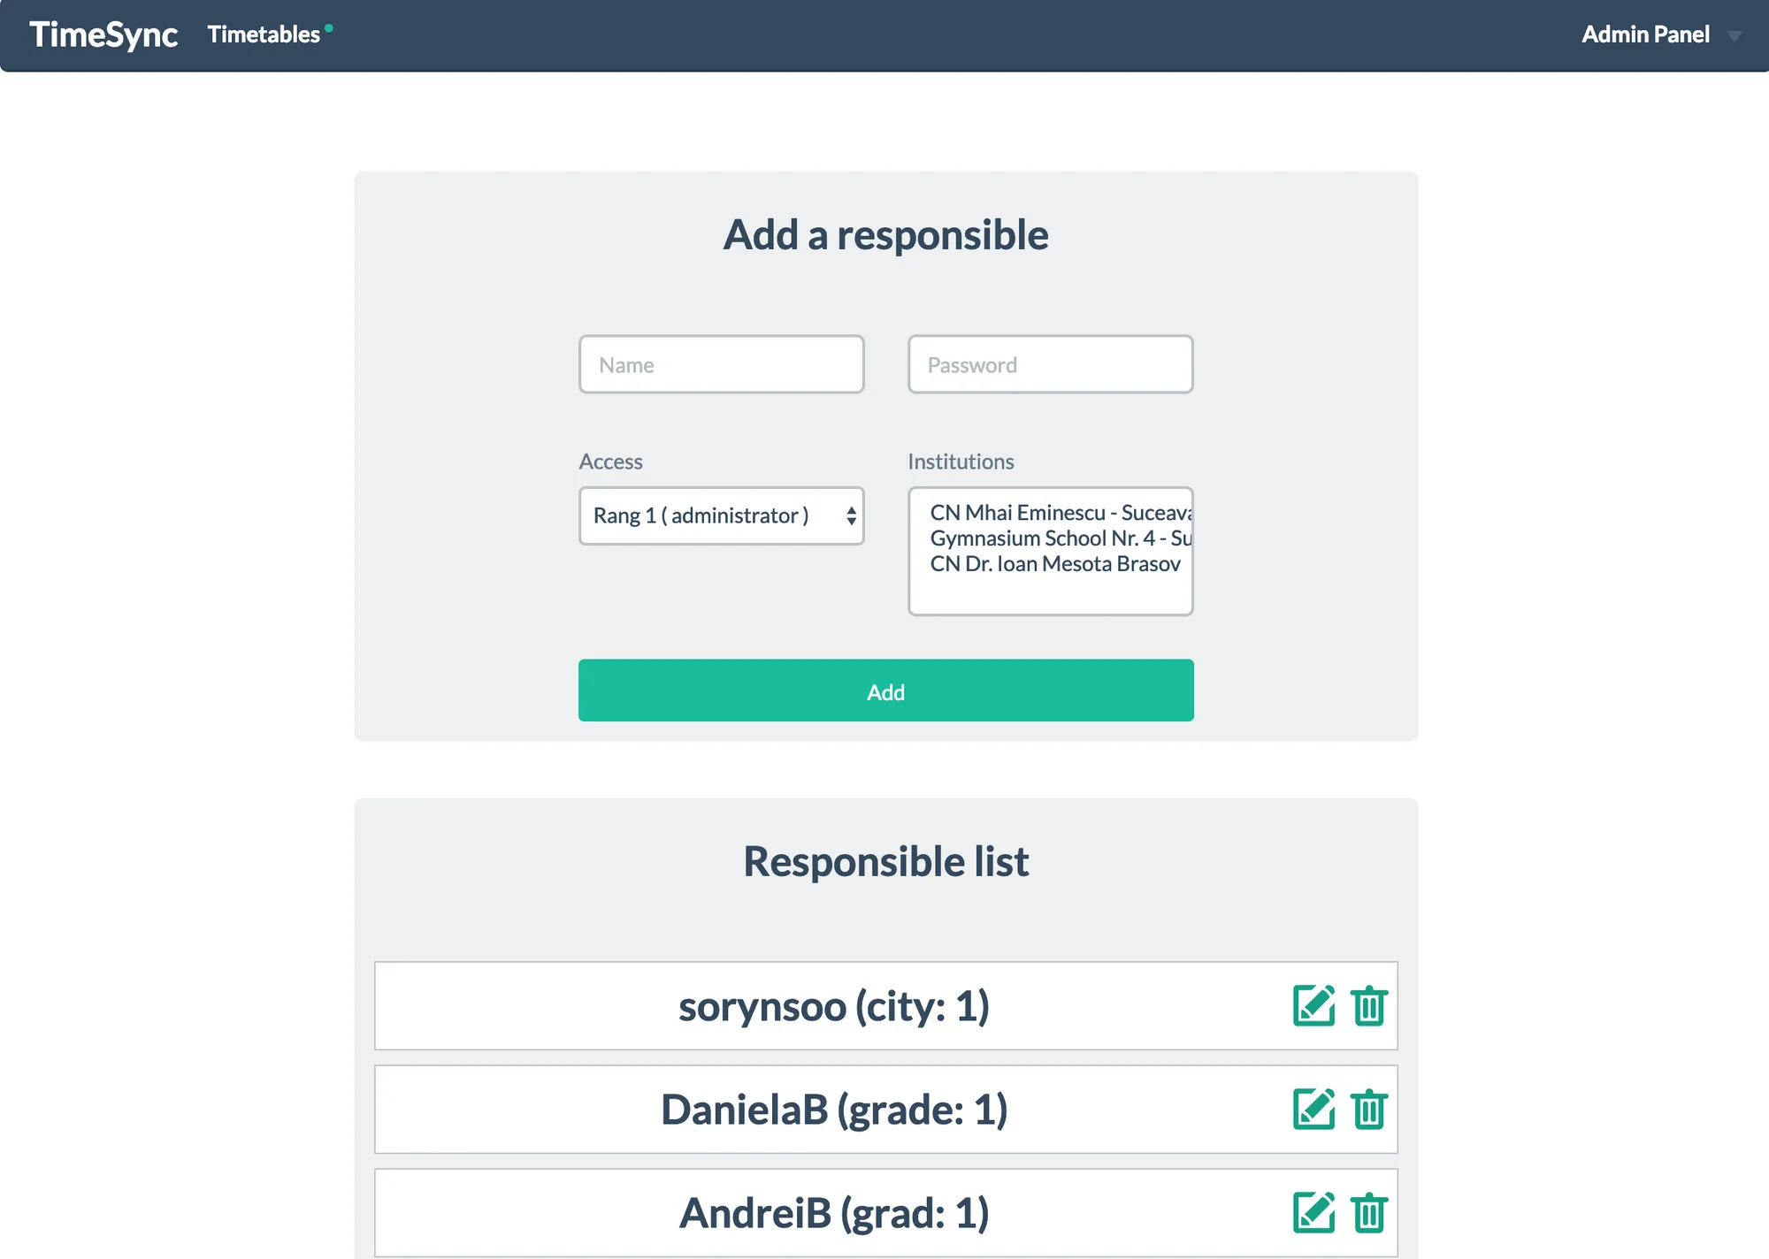Focus the Password input field
1769x1259 pixels.
pos(1050,364)
